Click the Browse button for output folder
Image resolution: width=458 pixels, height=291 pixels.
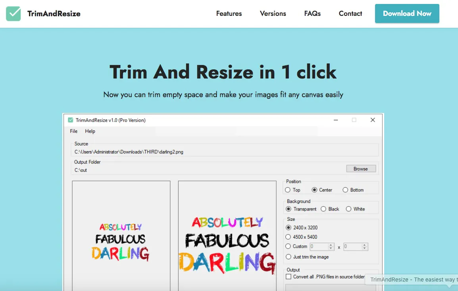(361, 169)
